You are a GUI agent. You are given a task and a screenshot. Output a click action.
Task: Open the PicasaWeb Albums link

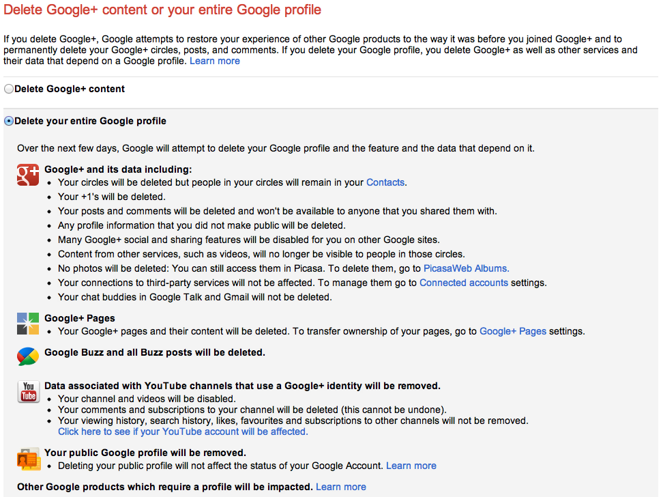466,268
